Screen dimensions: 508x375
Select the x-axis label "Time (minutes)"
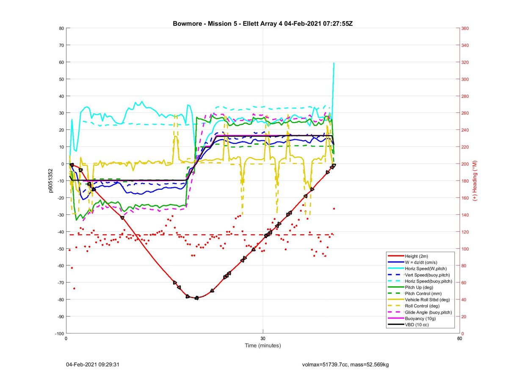click(263, 345)
